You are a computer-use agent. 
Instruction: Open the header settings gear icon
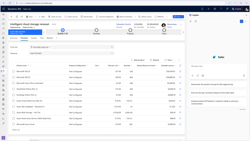[x=215, y=9]
